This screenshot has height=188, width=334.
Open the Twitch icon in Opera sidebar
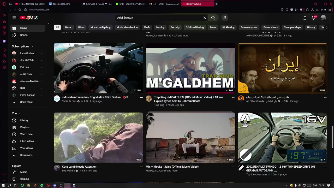(x=4, y=42)
